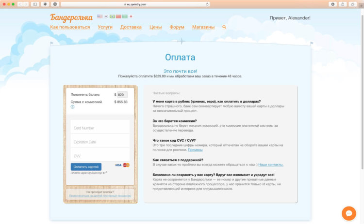
Task: Click the Частые вопросы heading
Action: point(166,93)
